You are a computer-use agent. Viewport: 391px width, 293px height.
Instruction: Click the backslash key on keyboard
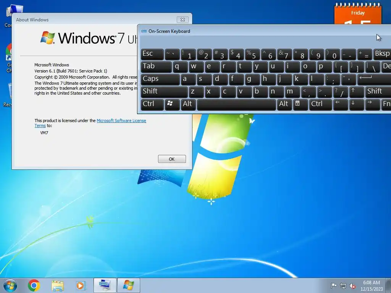(x=373, y=67)
